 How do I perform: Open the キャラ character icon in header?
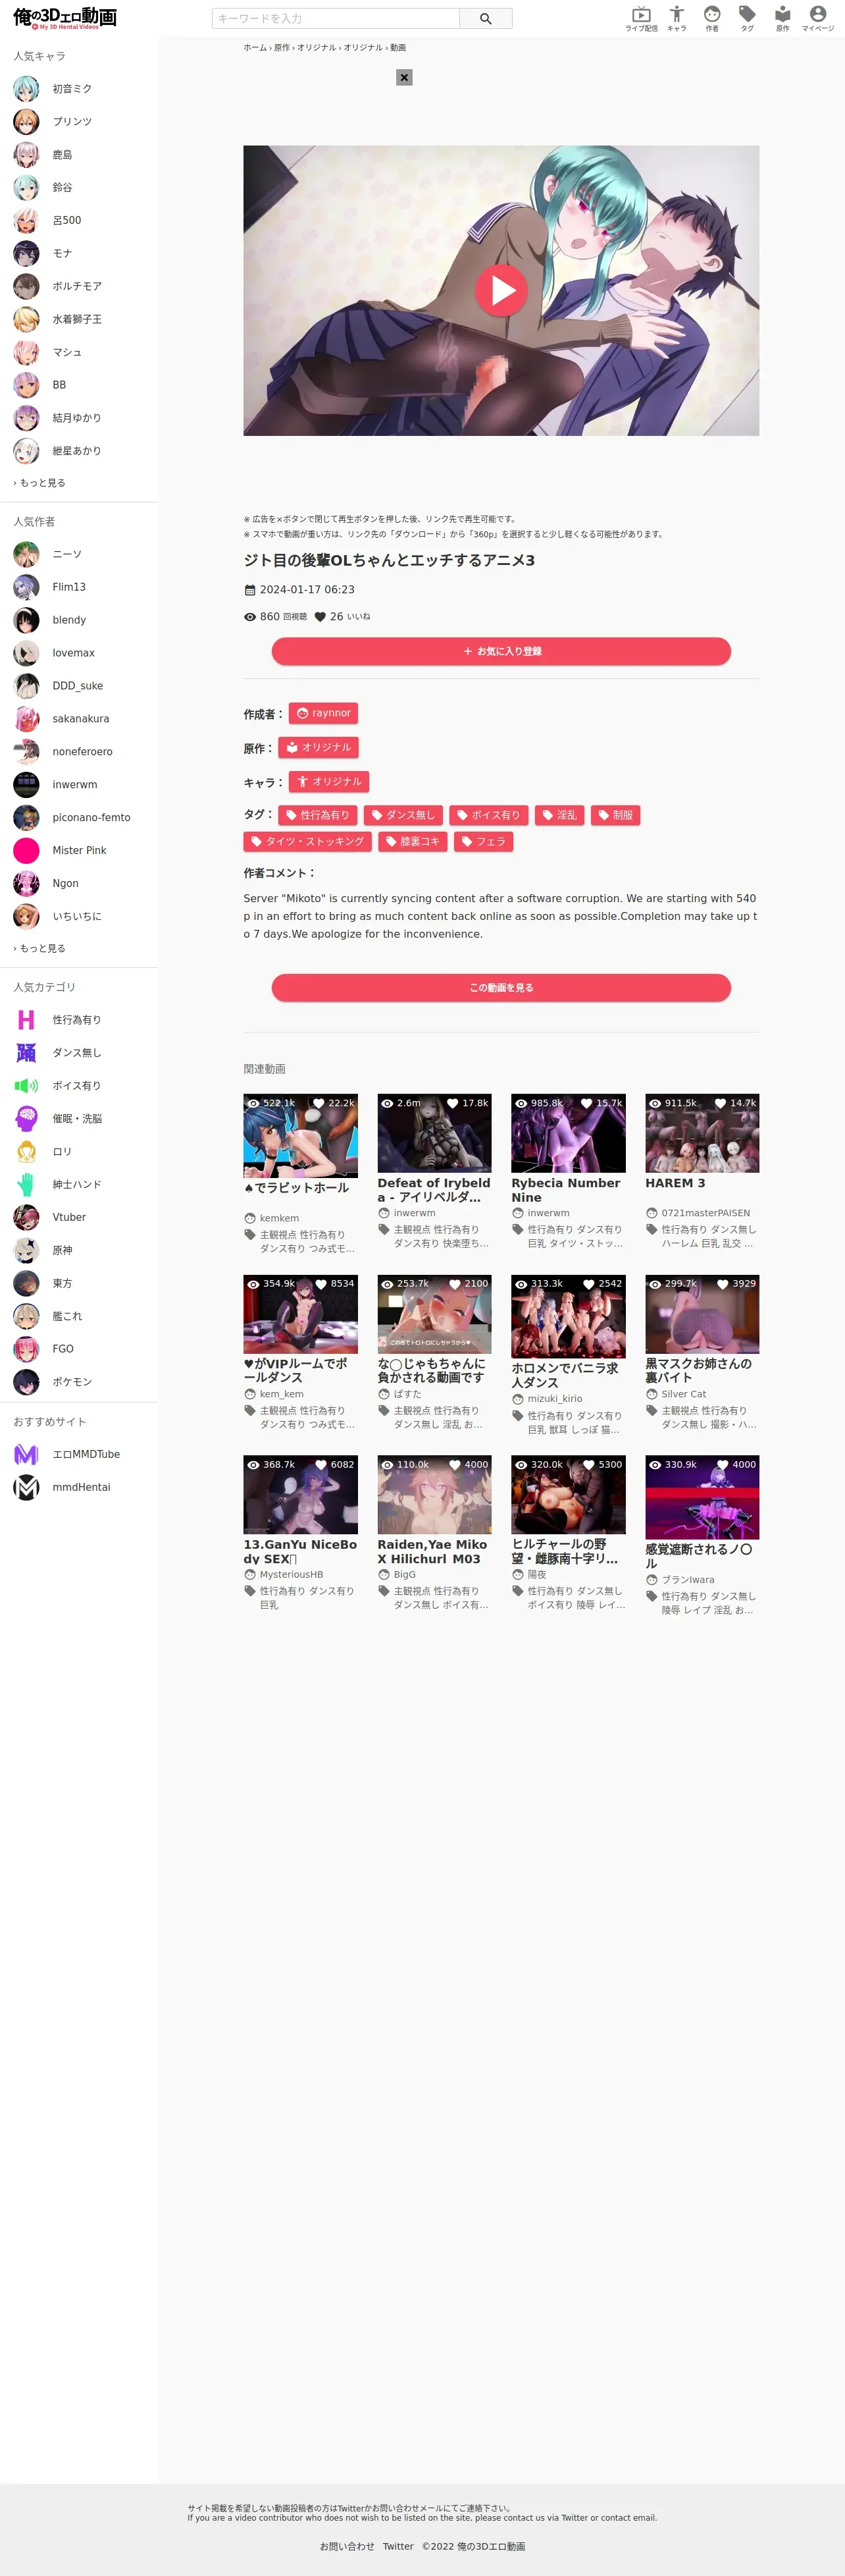(677, 18)
